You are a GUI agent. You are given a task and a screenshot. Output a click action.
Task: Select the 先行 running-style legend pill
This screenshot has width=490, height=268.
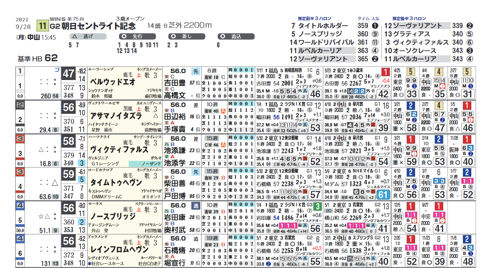pos(137,37)
